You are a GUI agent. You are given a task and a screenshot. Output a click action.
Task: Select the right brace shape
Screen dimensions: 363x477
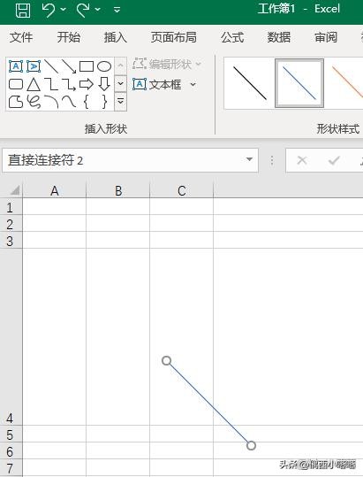[x=104, y=102]
